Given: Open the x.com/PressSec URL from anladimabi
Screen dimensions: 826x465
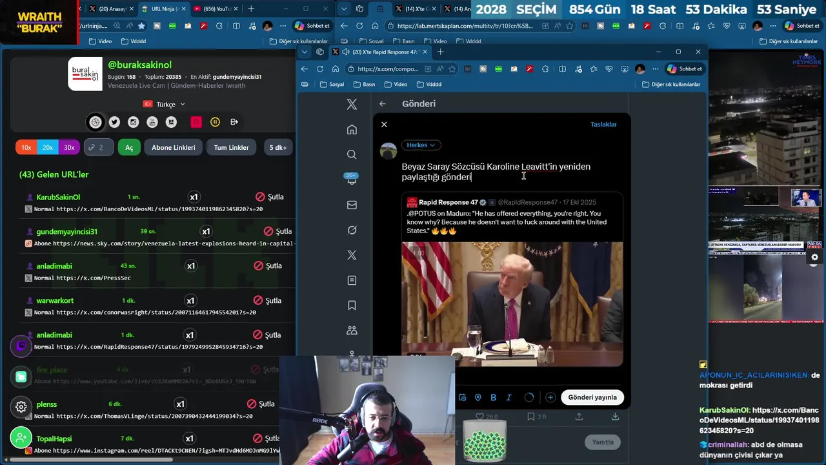Looking at the screenshot, I should point(94,278).
